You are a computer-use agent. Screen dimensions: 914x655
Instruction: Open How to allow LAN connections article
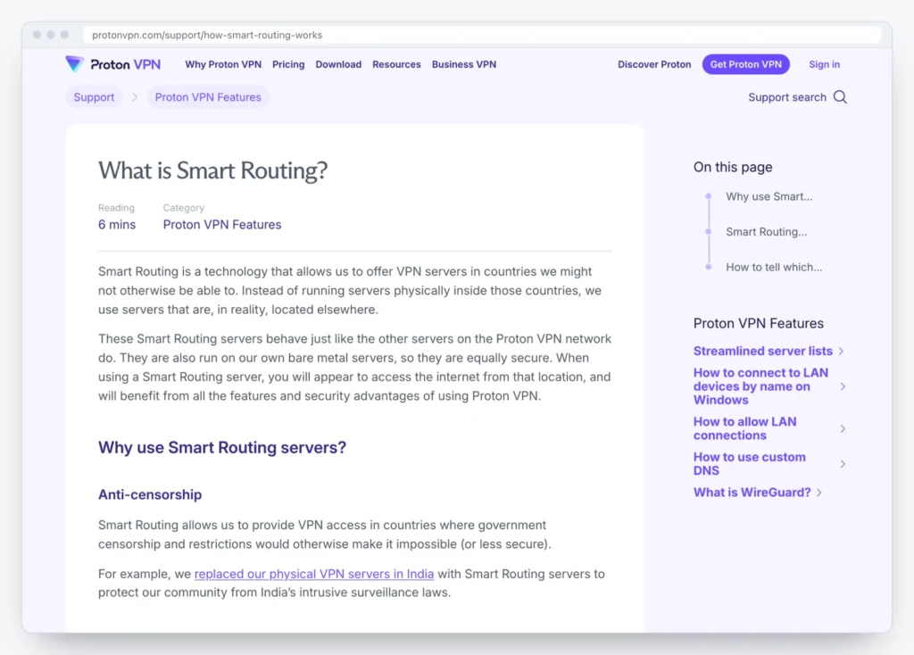click(745, 429)
